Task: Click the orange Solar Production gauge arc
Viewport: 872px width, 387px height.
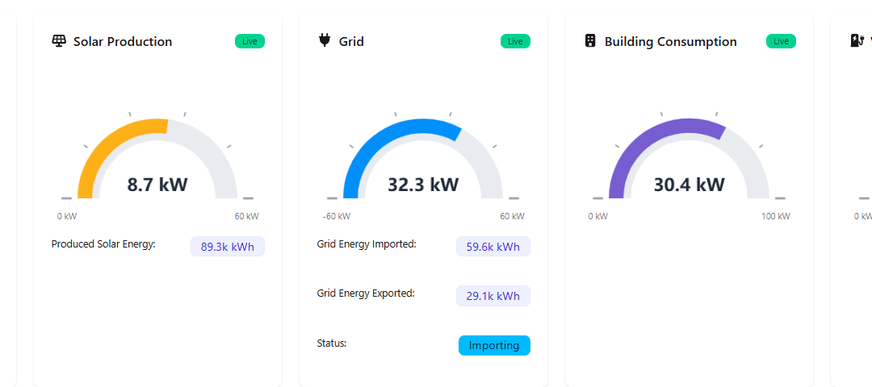Action: (105, 144)
